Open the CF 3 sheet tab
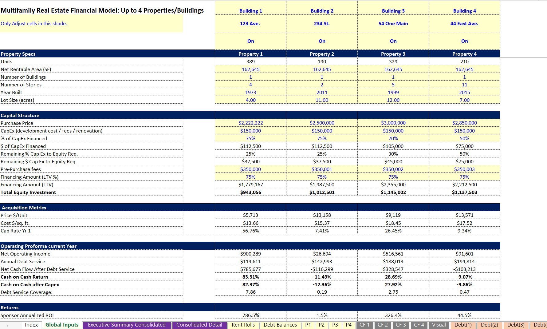The height and width of the screenshot is (329, 547). tap(401, 325)
